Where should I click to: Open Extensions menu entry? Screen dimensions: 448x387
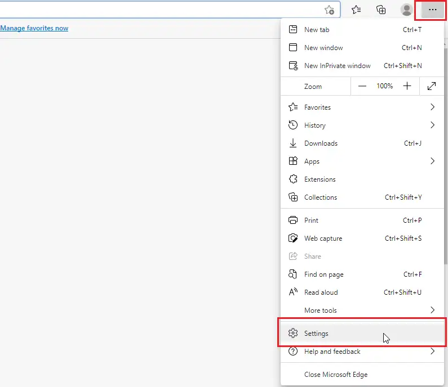[362, 179]
